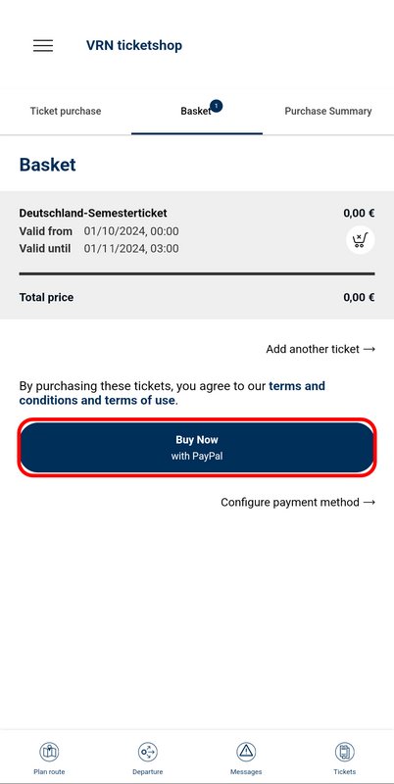Open Tickets in bottom bar
Screen dimensions: 394x784
pos(344,758)
